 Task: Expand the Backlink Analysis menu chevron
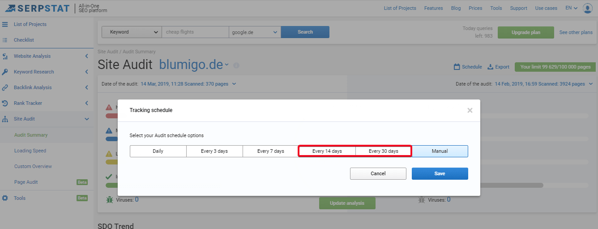click(86, 87)
